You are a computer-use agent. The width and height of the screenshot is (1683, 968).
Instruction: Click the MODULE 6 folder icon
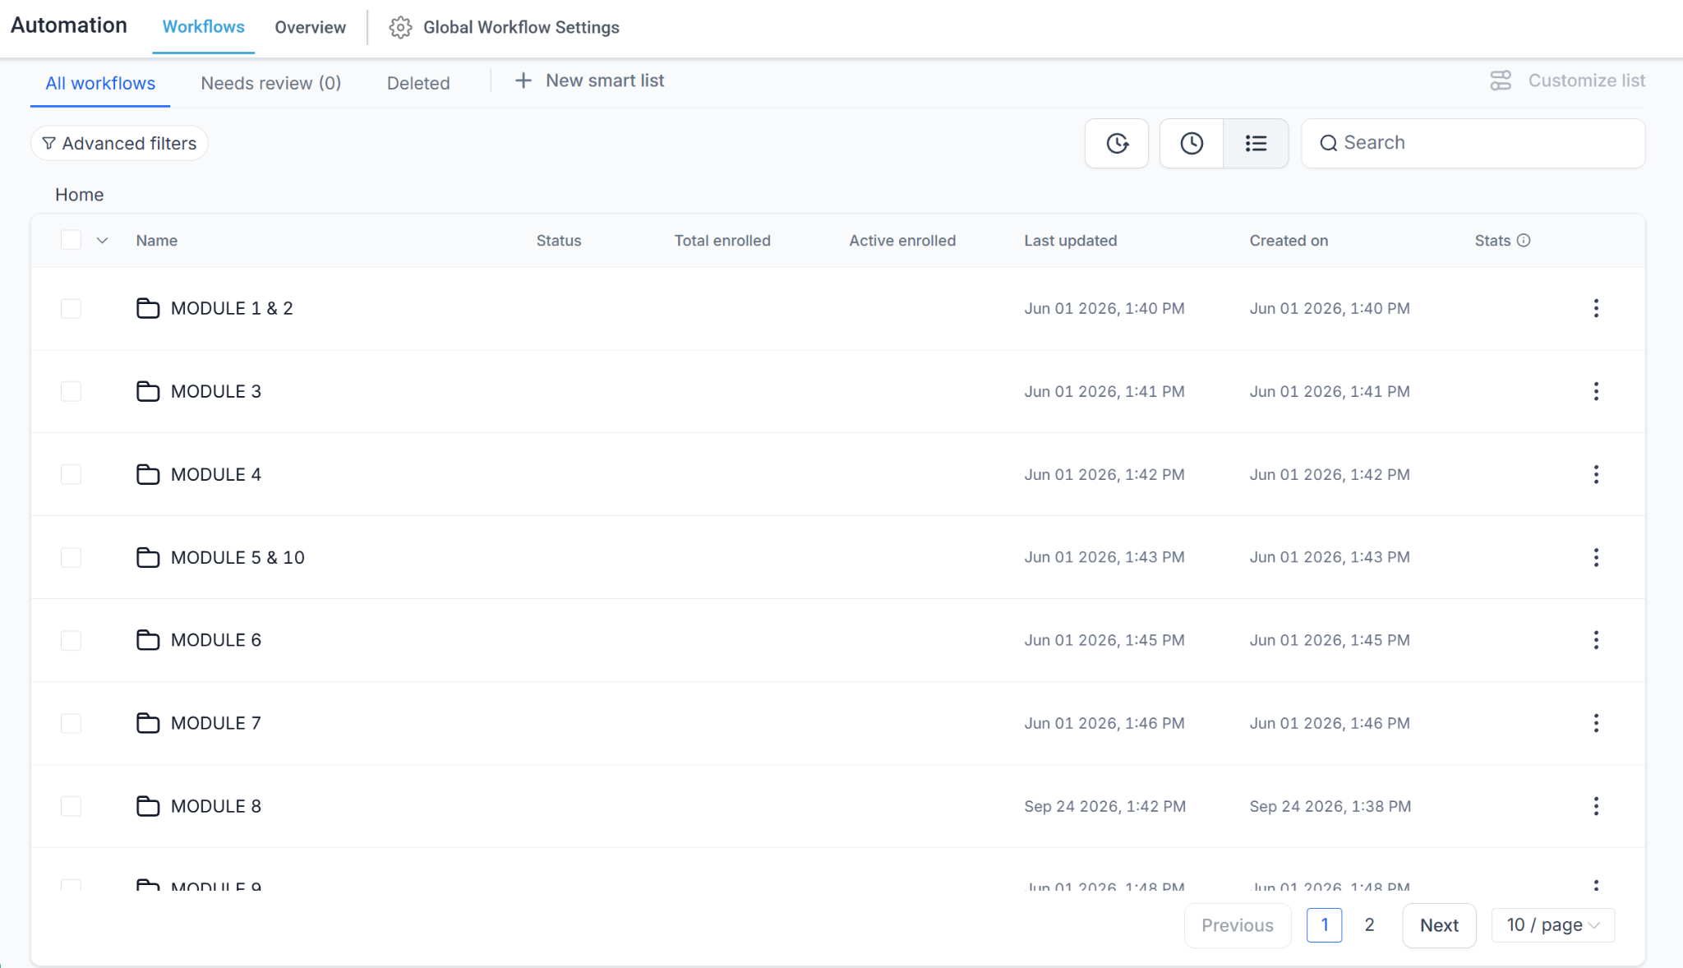148,640
